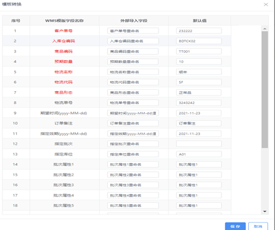This screenshot has width=275, height=230.
Task: Click the red 商品形态 field name
Action: tap(63, 92)
